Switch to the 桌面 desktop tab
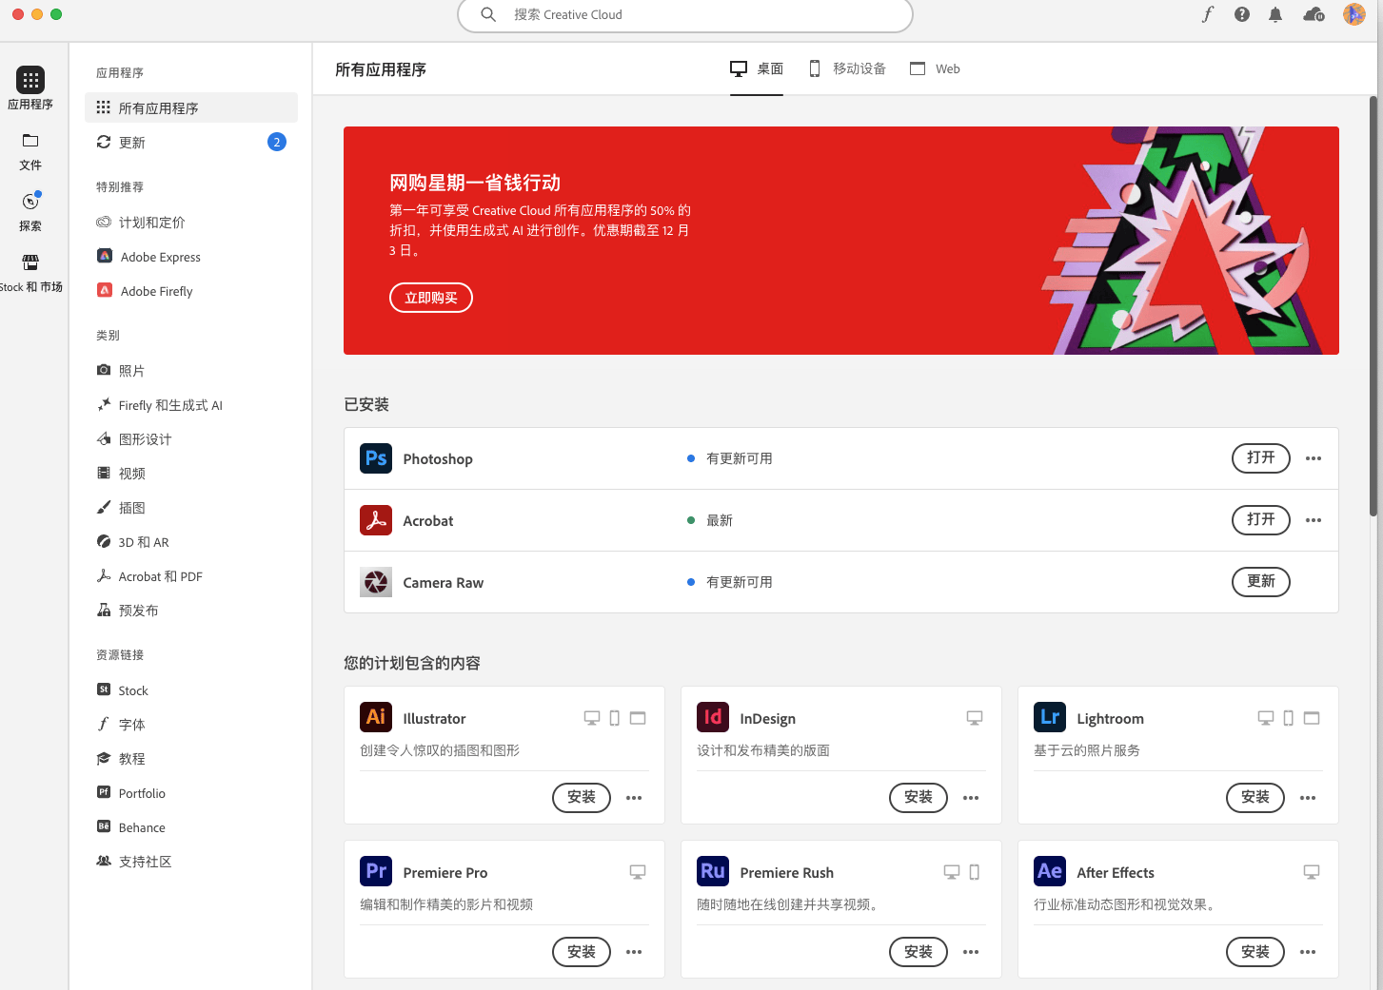The height and width of the screenshot is (990, 1383). (x=757, y=69)
